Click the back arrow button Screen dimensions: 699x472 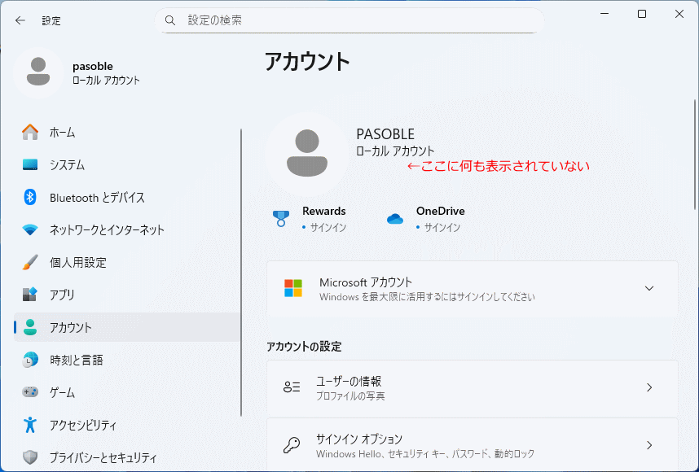(x=19, y=20)
